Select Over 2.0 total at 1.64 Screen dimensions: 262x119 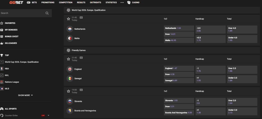242,102
